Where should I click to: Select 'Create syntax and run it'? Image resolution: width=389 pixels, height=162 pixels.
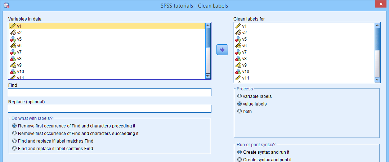(240, 152)
